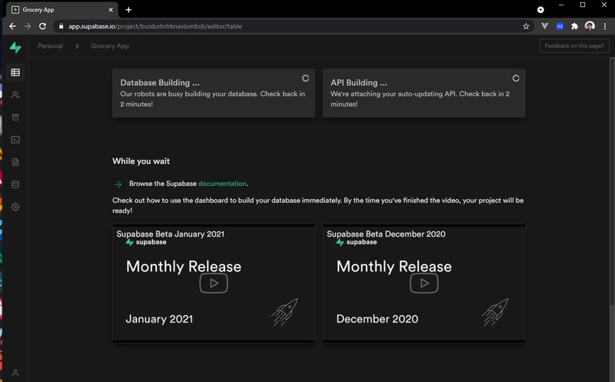Open the Storage sidebar icon
This screenshot has height=382, width=615.
[15, 118]
